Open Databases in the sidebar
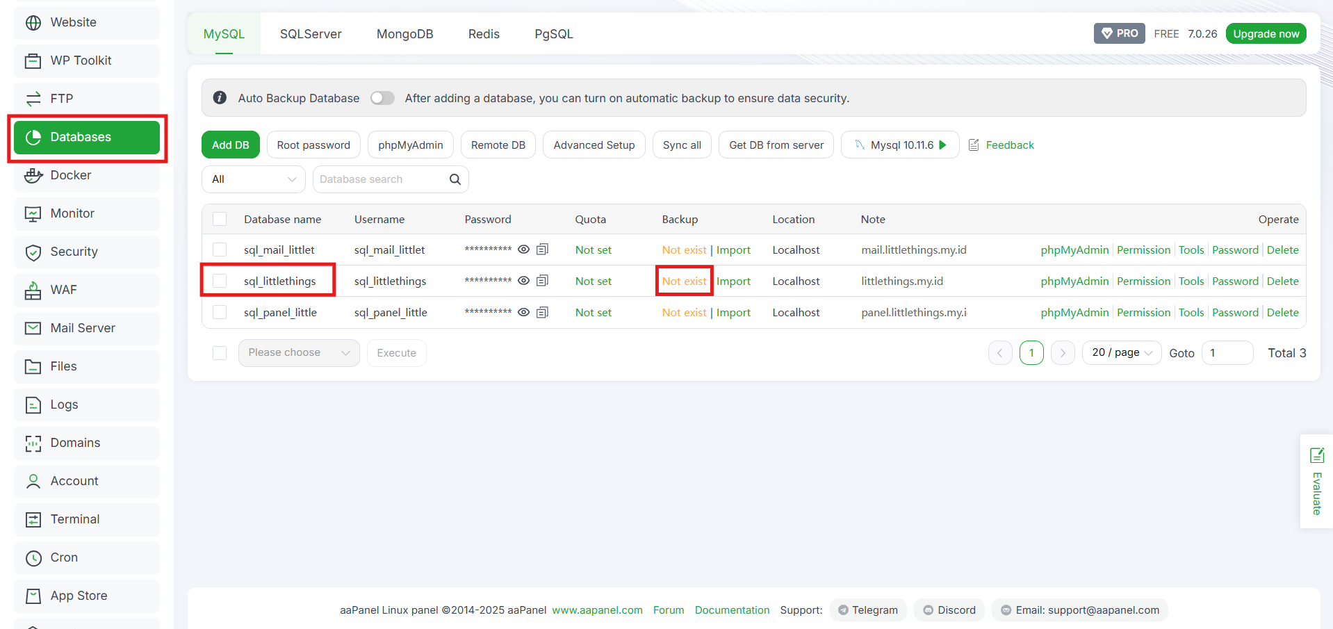Viewport: 1333px width, 629px height. (87, 138)
